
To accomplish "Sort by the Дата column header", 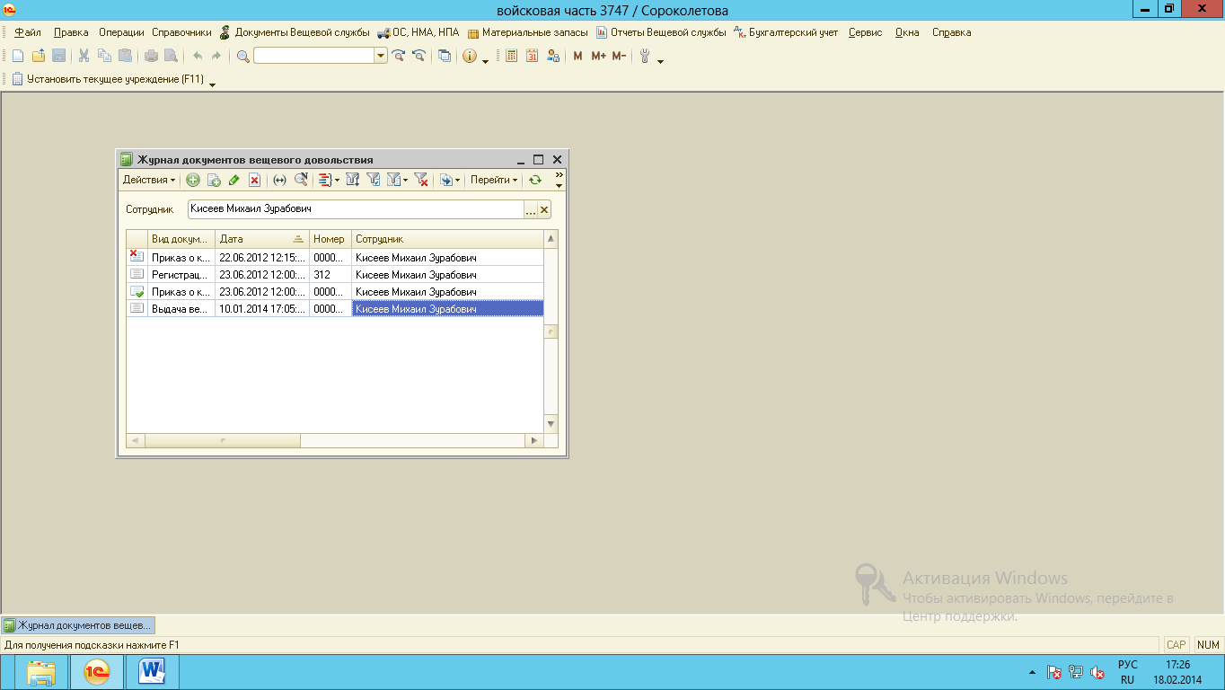I will tap(262, 239).
